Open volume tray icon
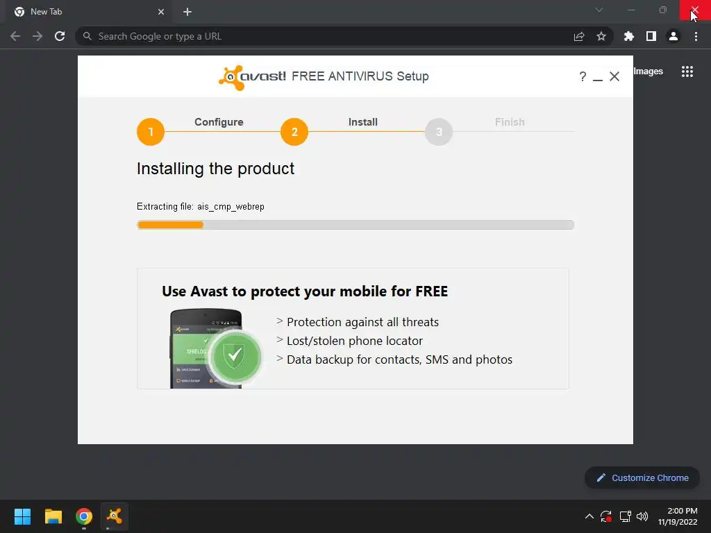Image resolution: width=711 pixels, height=533 pixels. click(642, 516)
